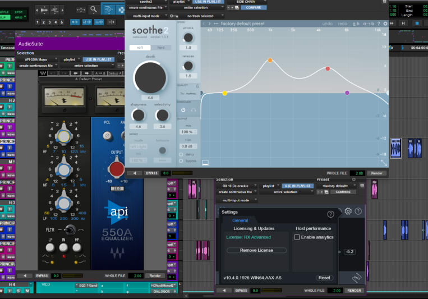Click Waves undo left-arrow in API-550A toolbar
This screenshot has height=299, width=428.
pos(75,73)
